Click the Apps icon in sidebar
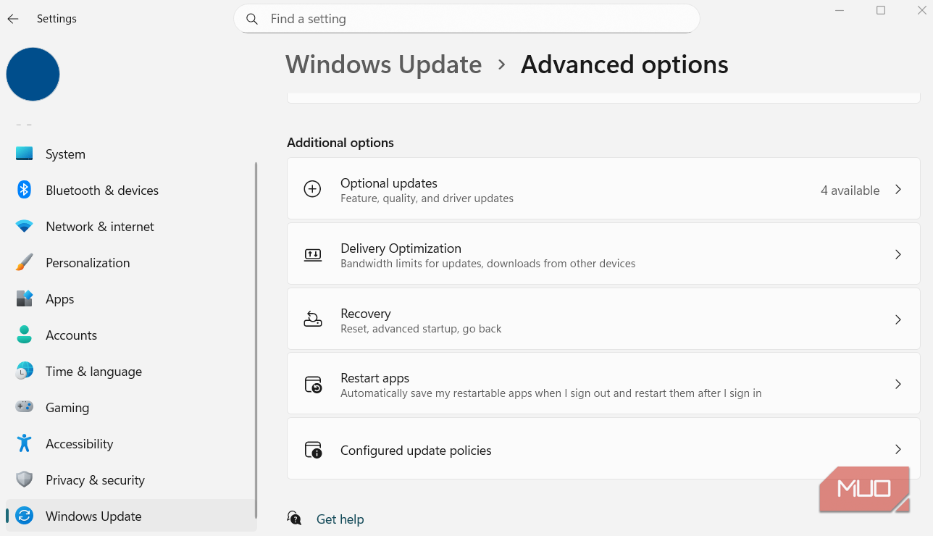This screenshot has width=933, height=536. pos(25,298)
